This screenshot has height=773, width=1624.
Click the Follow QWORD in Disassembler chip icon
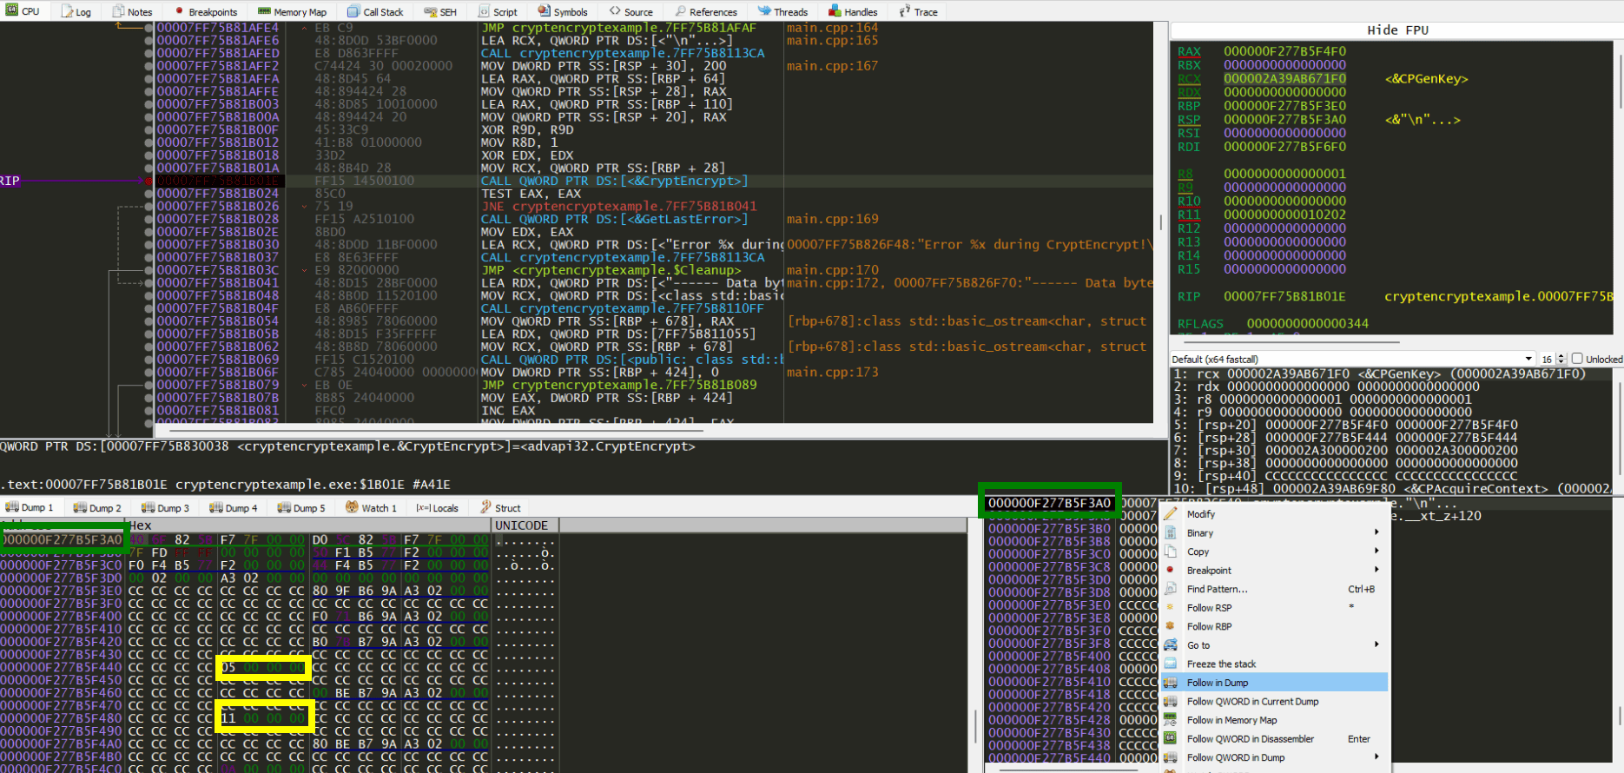point(1171,738)
